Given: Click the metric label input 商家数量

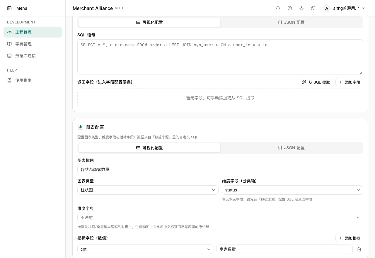Looking at the screenshot, I should coord(284,249).
